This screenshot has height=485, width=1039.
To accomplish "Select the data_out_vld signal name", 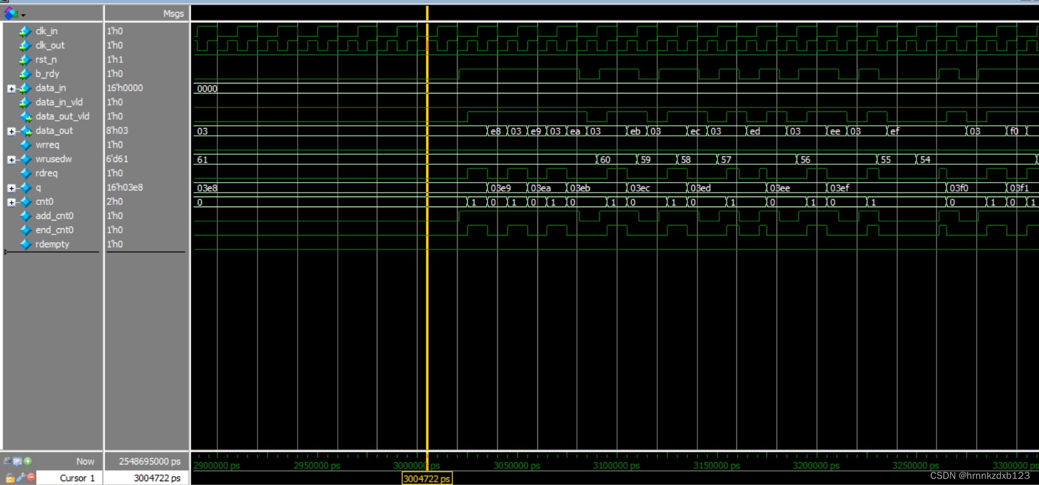I will coord(62,116).
